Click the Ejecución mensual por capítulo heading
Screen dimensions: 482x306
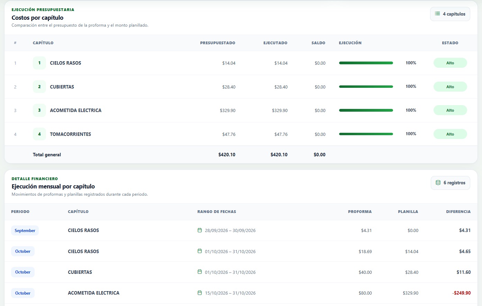[53, 186]
